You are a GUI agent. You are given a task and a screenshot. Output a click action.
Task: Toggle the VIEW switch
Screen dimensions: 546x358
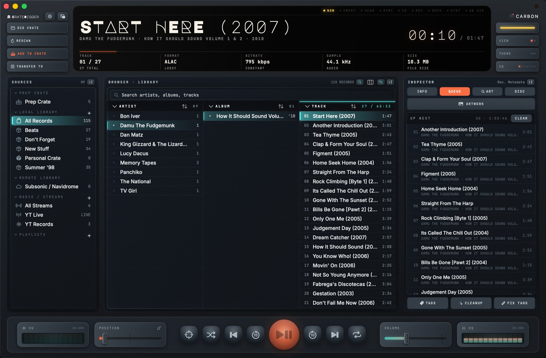coord(517,41)
